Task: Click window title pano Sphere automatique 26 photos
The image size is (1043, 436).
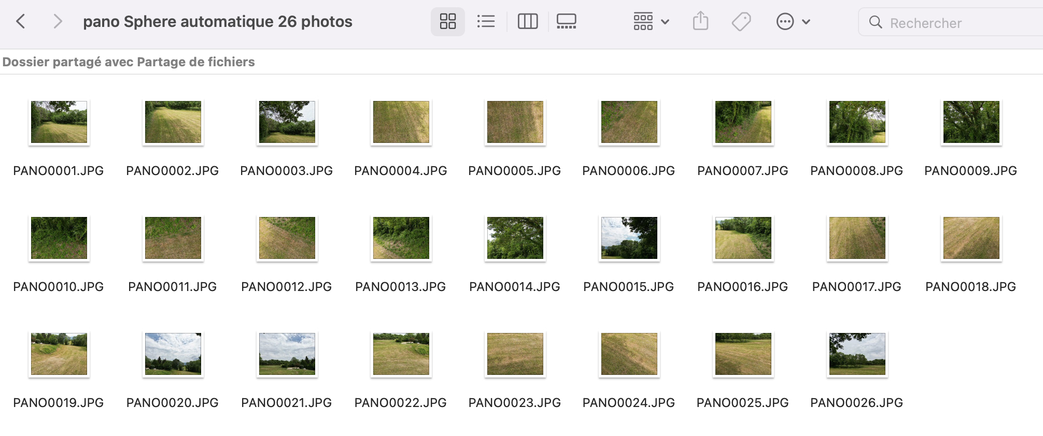Action: 218,22
